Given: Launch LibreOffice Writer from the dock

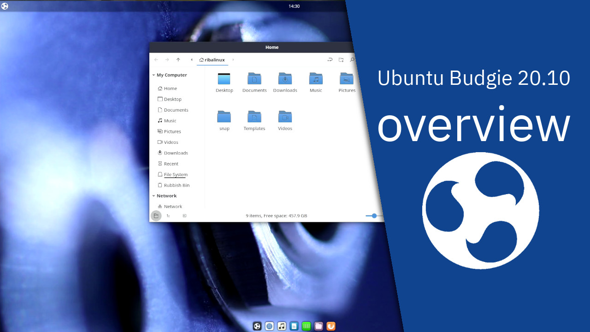Looking at the screenshot, I should [294, 326].
